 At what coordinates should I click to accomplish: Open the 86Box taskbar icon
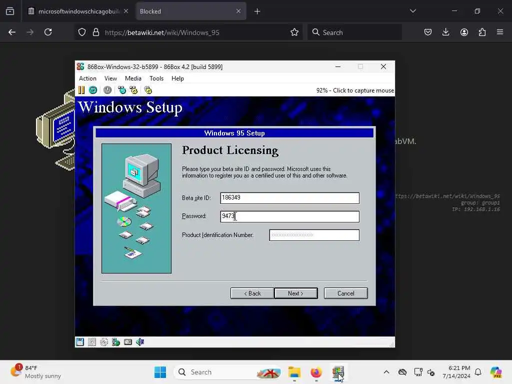click(338, 372)
